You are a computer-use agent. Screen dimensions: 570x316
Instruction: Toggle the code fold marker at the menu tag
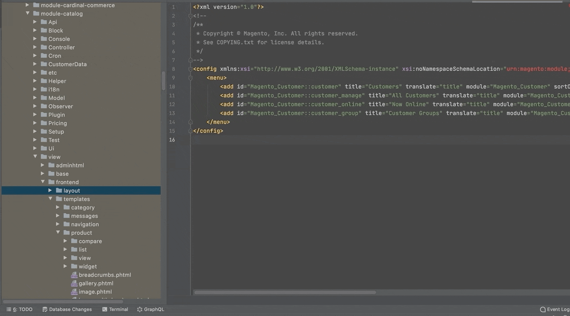tap(191, 78)
